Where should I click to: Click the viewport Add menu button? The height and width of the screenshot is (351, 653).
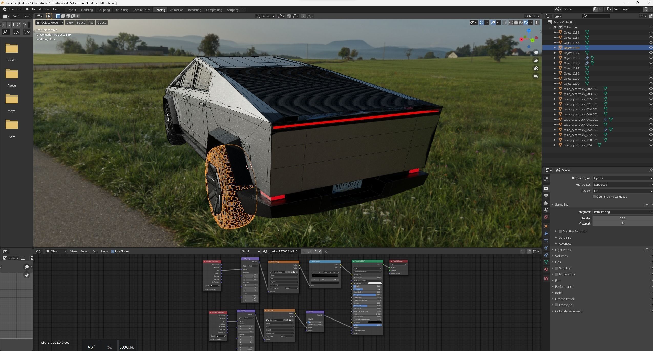click(x=91, y=23)
